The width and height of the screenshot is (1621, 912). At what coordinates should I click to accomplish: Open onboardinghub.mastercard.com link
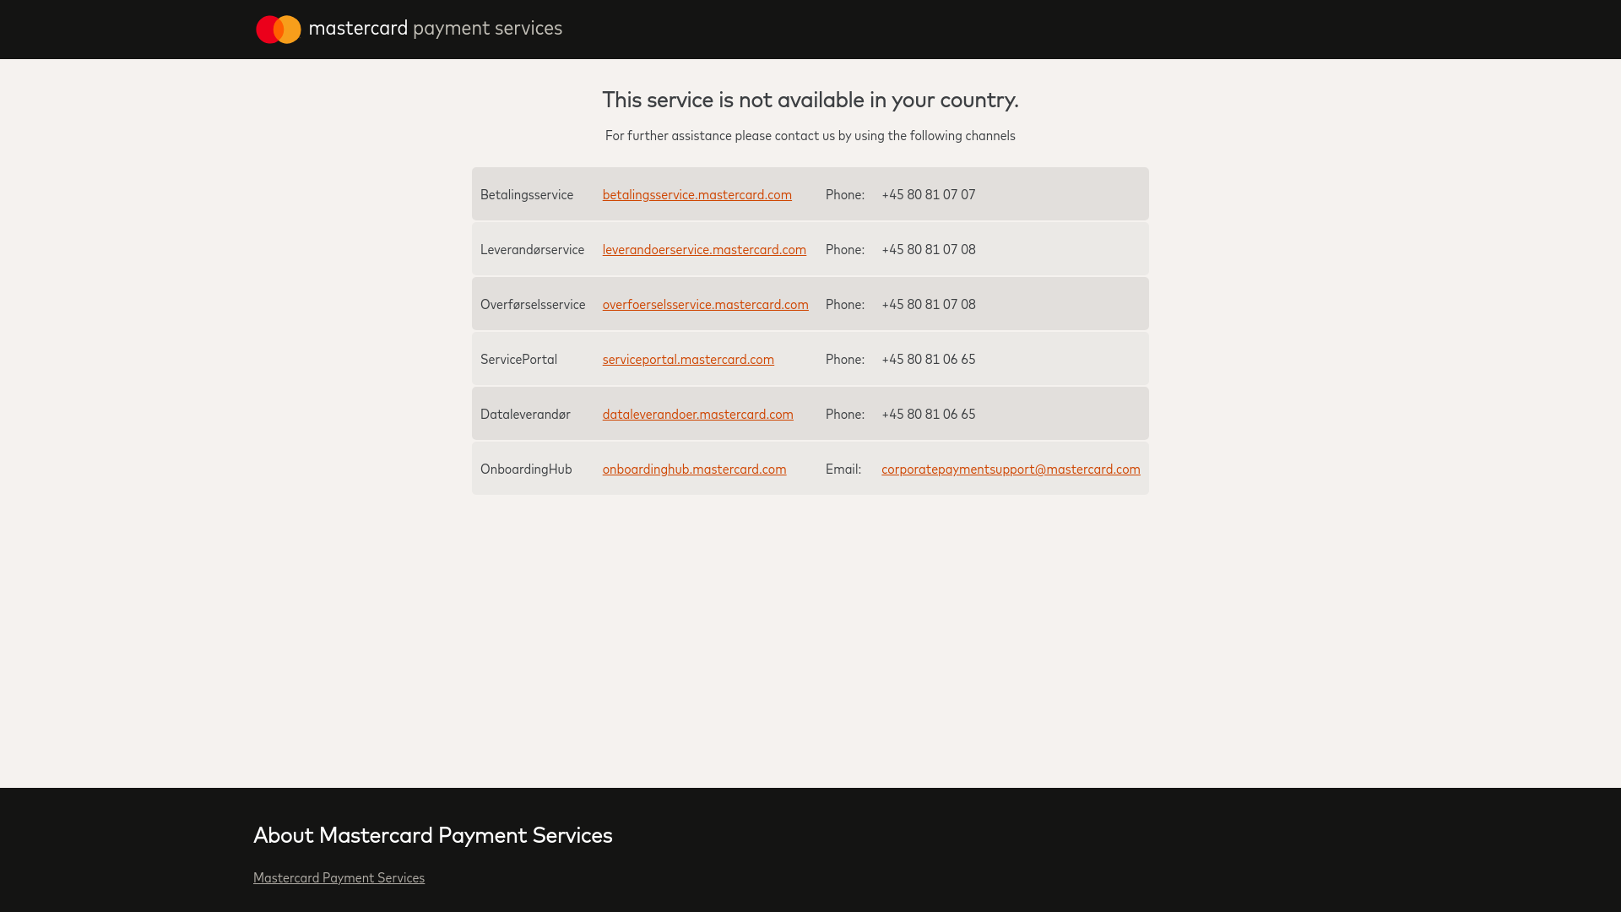click(x=694, y=469)
